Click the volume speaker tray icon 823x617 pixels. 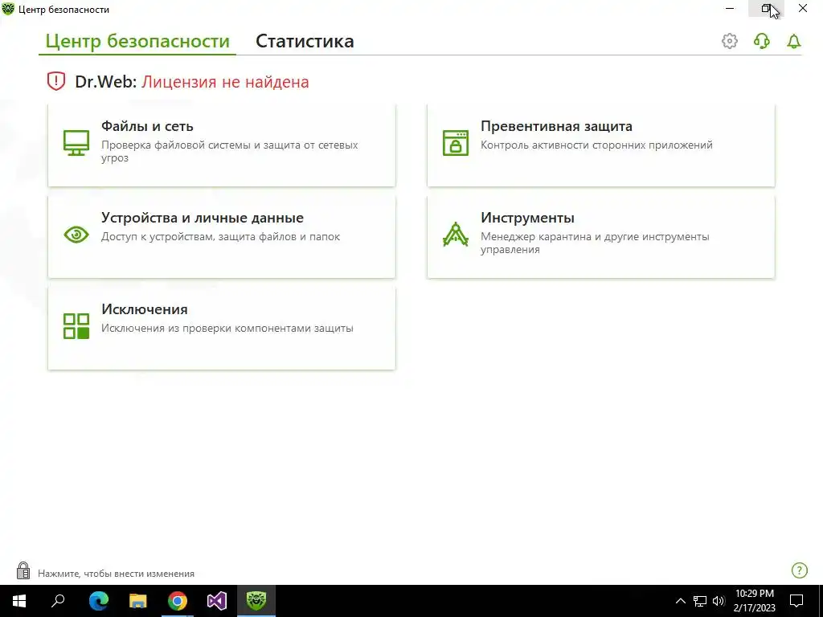tap(719, 601)
